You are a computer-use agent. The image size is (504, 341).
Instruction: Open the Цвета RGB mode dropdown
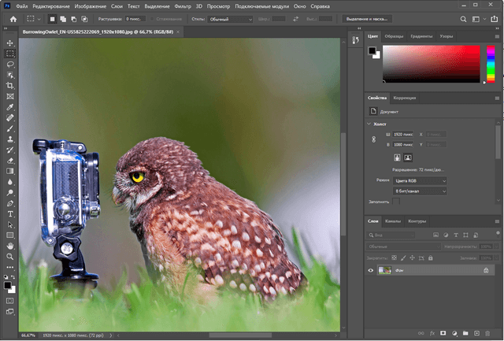click(420, 181)
